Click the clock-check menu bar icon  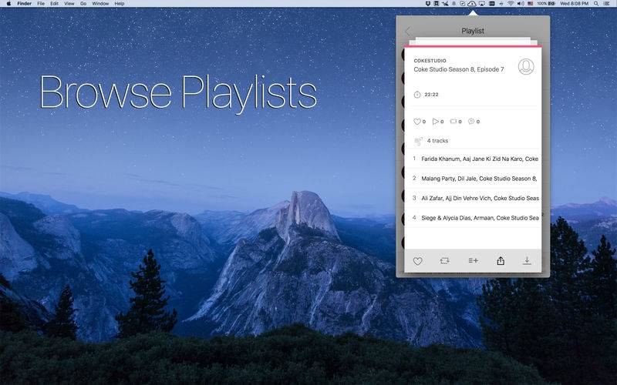click(x=462, y=4)
